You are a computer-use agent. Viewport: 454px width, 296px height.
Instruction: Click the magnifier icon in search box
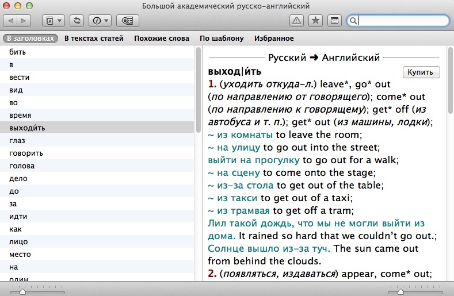[x=353, y=21]
